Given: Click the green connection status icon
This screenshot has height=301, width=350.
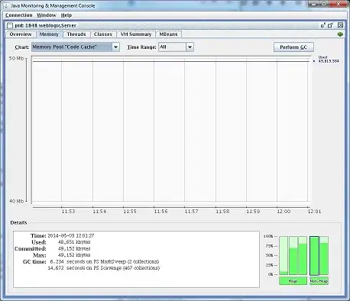Looking at the screenshot, I should point(340,34).
